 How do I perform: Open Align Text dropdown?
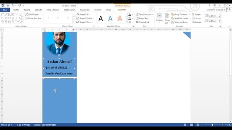[x=142, y=18]
